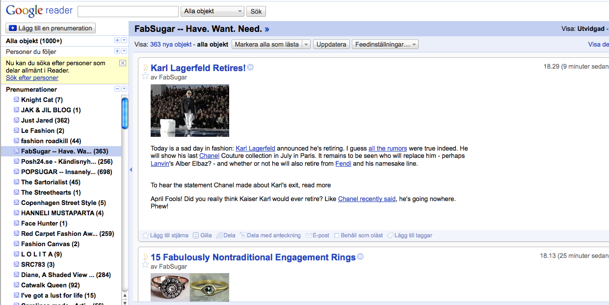The height and width of the screenshot is (305, 609).
Task: Click the Uppdatera button
Action: 331,44
